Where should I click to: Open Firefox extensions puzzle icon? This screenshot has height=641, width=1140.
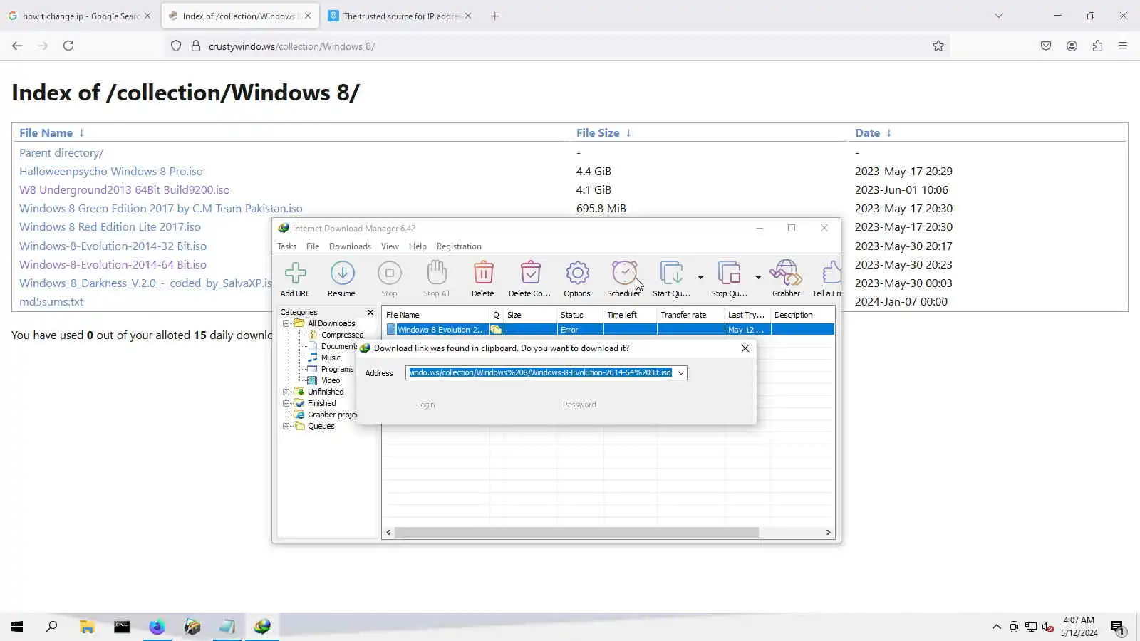point(1097,46)
